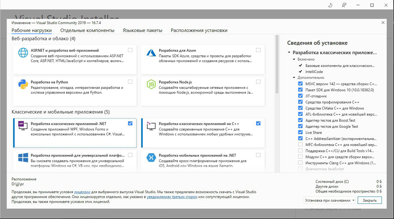Click the Другие диски size row
This screenshot has width=394, height=219.
[348, 187]
